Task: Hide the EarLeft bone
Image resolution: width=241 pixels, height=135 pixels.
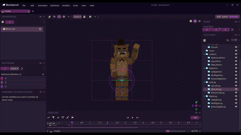Action: pyautogui.click(x=236, y=47)
